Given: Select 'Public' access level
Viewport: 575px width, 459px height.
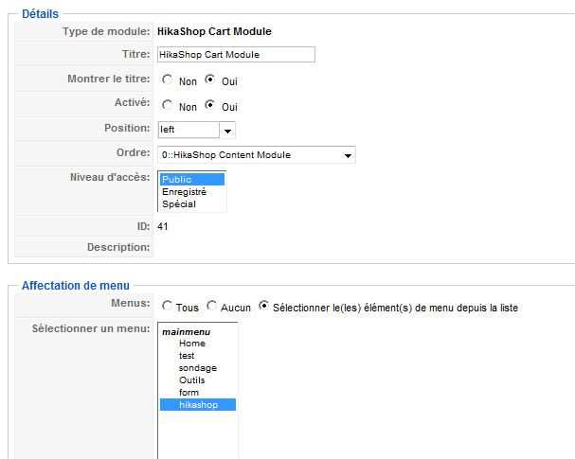Looking at the screenshot, I should [x=192, y=180].
